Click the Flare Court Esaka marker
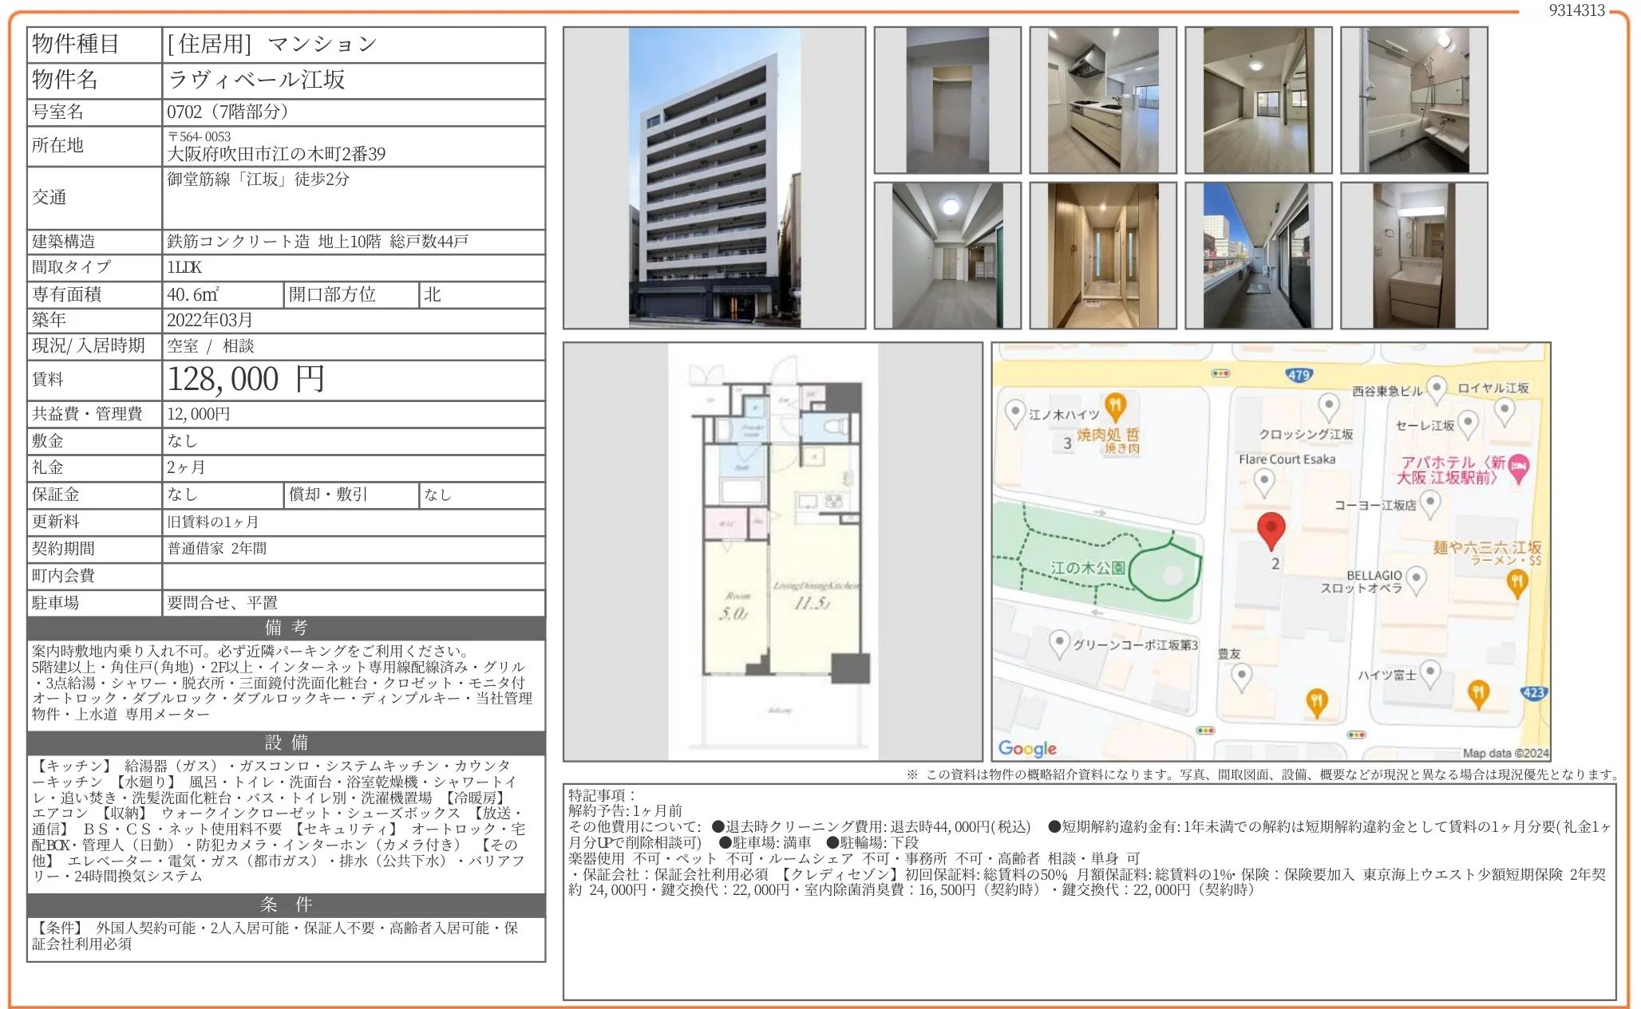 tap(1263, 481)
